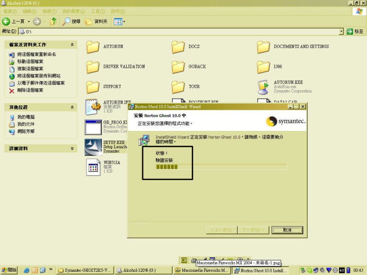This screenshot has height=275, width=367.
Task: Click 移動這個檔案 move link
Action: pos(30,61)
